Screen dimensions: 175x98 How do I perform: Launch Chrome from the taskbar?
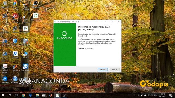coord(23,95)
